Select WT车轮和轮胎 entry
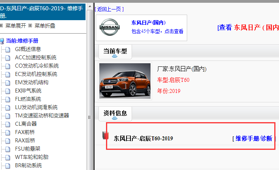This screenshot has height=170, width=279. click(32, 157)
